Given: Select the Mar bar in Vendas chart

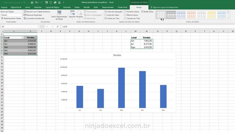Looking at the screenshot, I should 122,88.
